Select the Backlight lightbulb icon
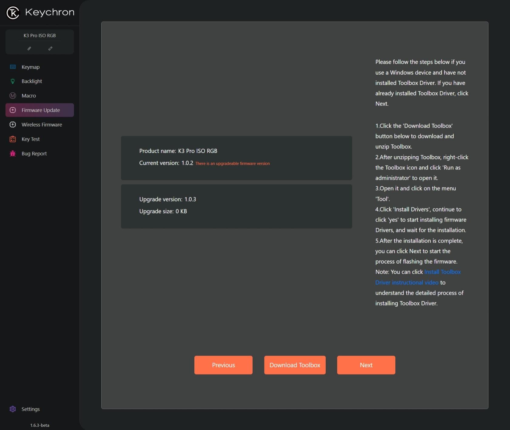Screen dimensions: 510x430 (13, 81)
